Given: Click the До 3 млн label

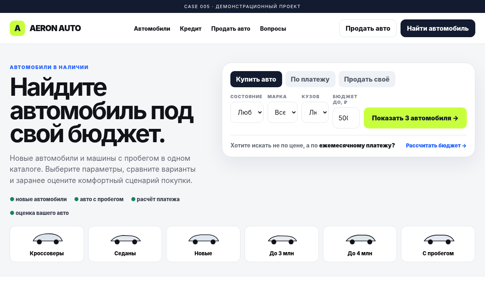Looking at the screenshot, I should 282,254.
